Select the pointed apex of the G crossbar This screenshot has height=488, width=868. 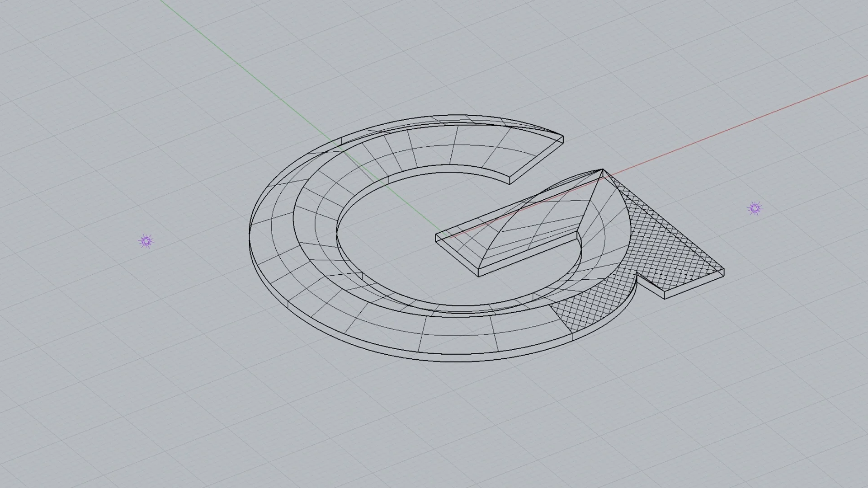[x=603, y=169]
